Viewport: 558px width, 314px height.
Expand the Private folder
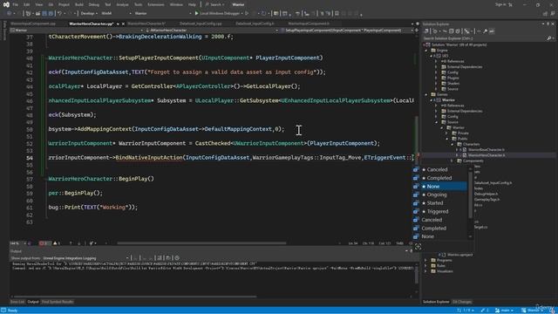click(x=447, y=133)
